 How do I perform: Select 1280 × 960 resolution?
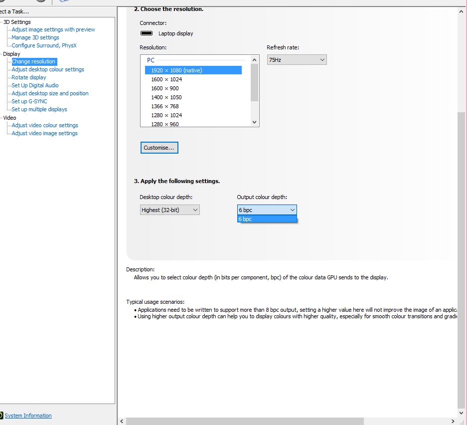tap(164, 124)
